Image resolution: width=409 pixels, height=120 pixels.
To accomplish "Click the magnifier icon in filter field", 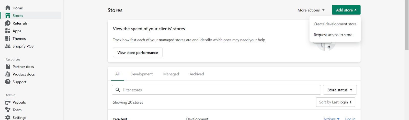I will click(118, 90).
